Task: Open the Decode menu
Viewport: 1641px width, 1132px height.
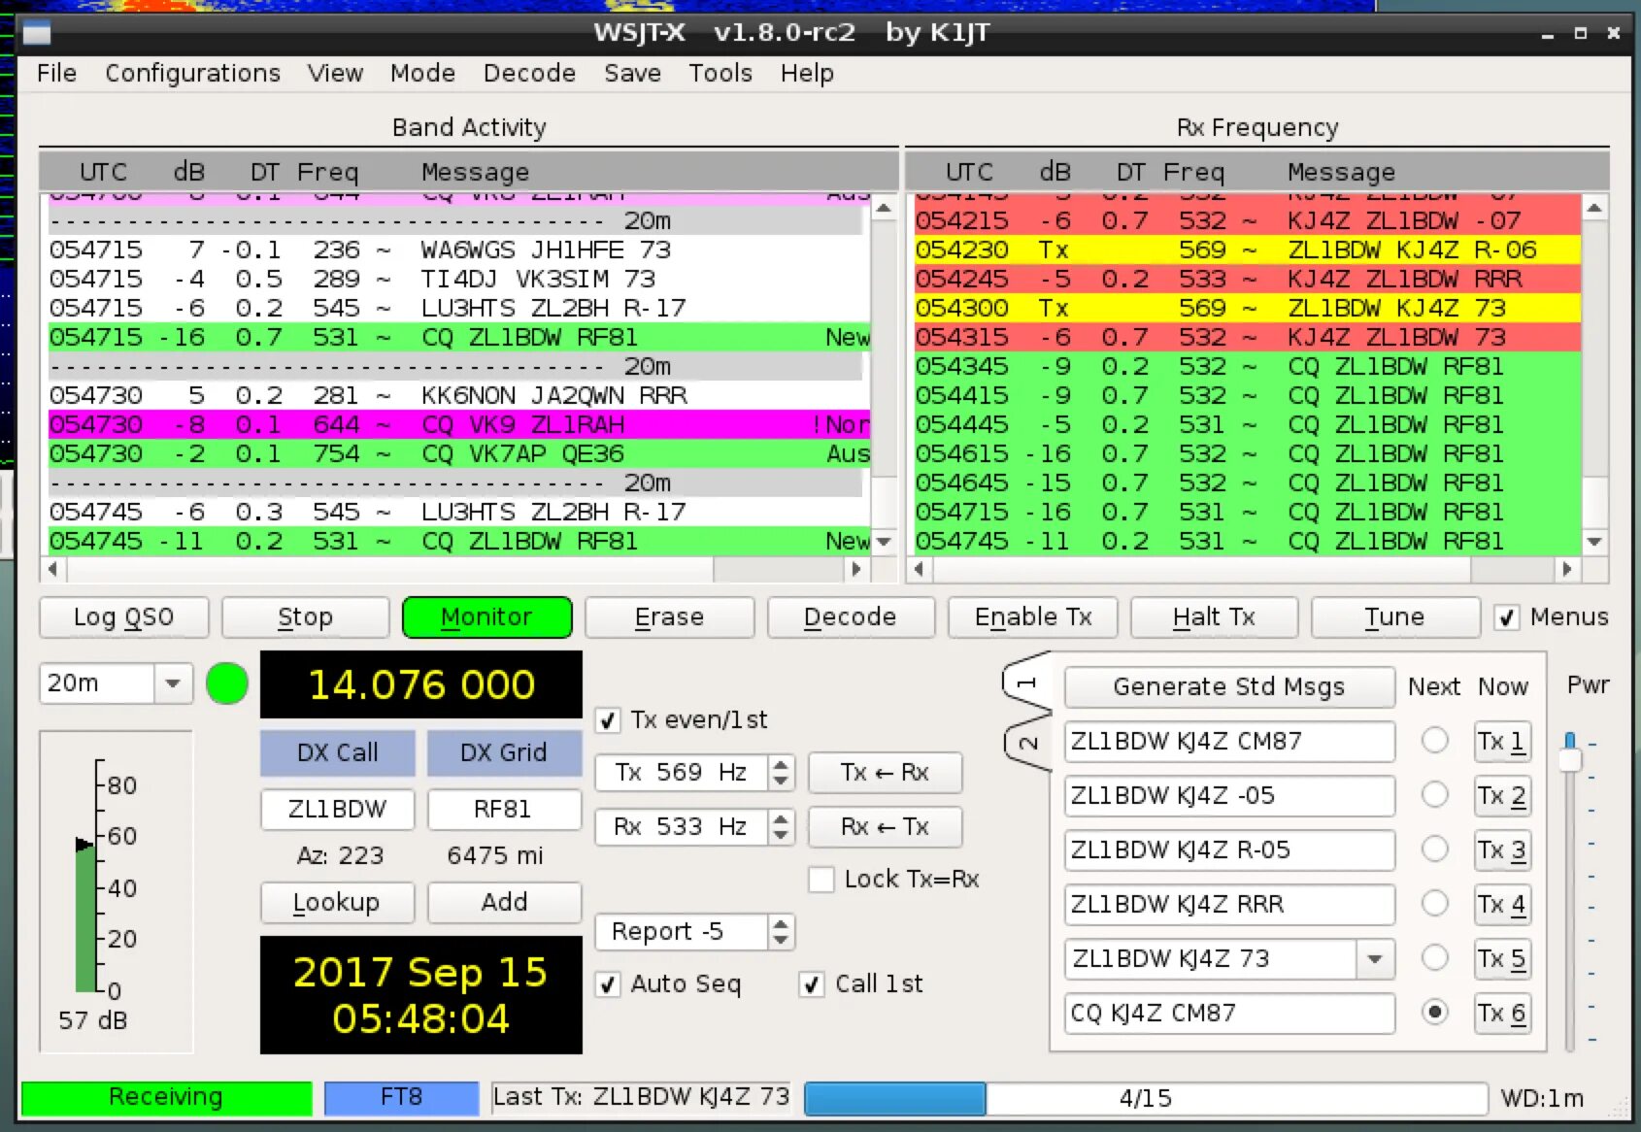Action: point(529,73)
